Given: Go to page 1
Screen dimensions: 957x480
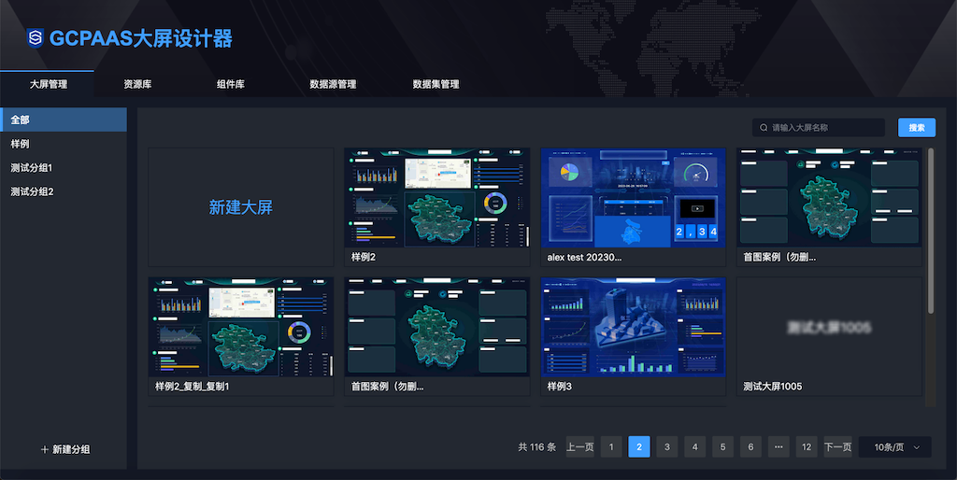Looking at the screenshot, I should pos(611,447).
